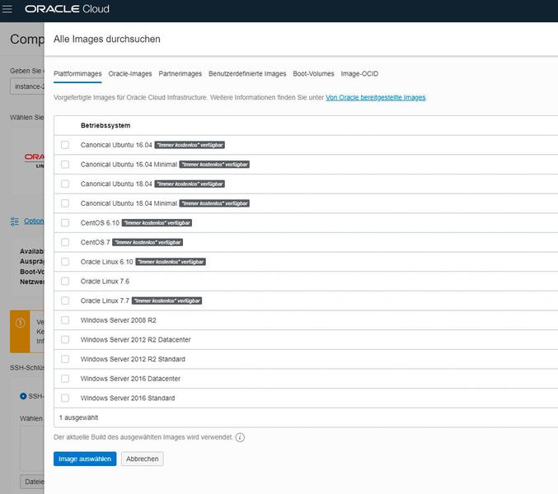This screenshot has width=558, height=494.
Task: Check Canonical Ubuntu 16.04 checkbox
Action: (65, 145)
